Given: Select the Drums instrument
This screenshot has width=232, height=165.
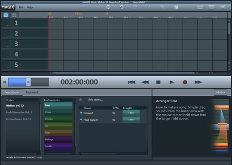Looking at the screenshot, I should click(58, 119).
